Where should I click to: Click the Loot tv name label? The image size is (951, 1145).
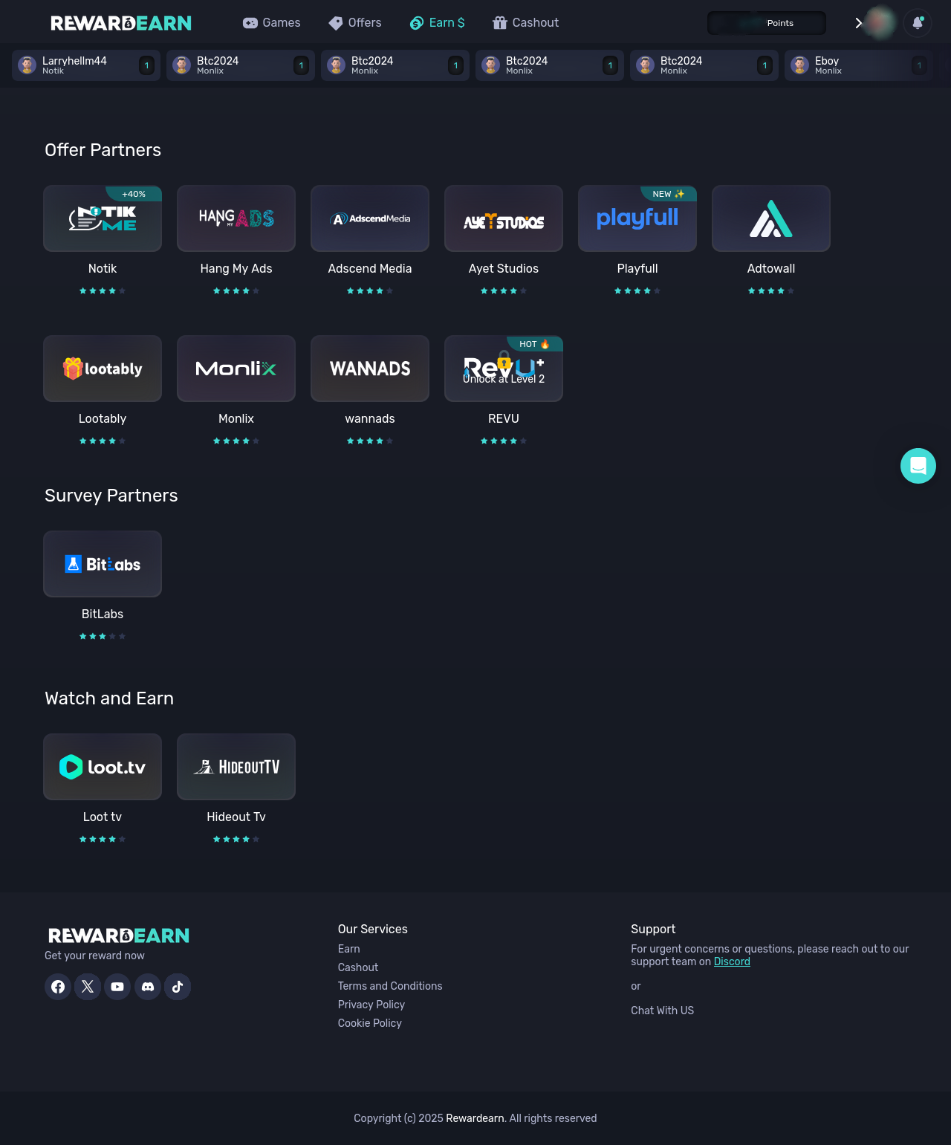103,817
